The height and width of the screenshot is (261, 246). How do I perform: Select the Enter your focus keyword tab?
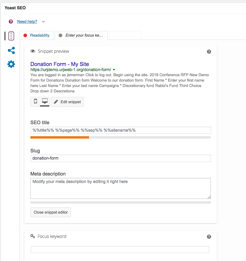tap(81, 35)
